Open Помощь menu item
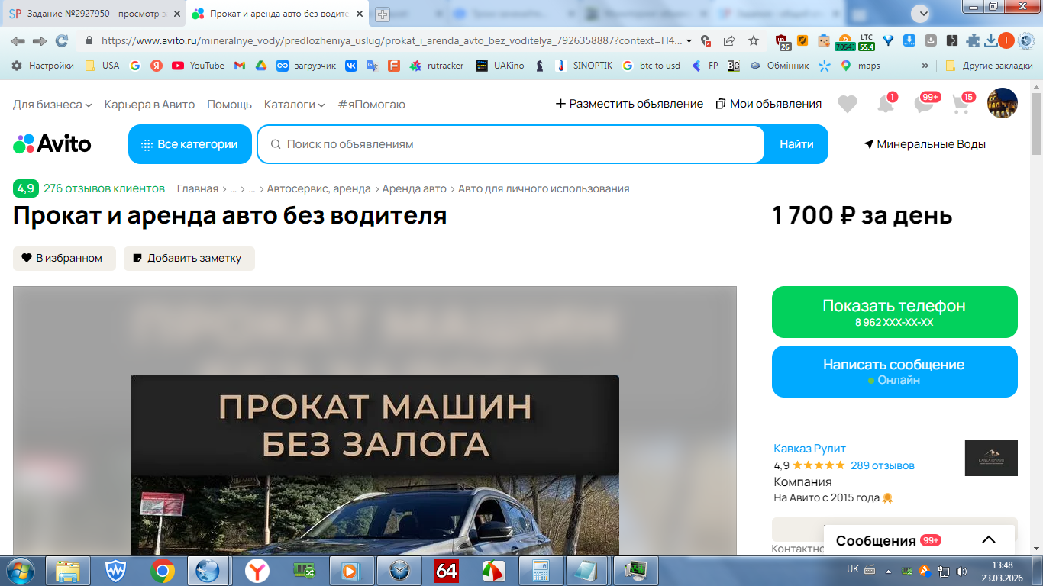This screenshot has width=1043, height=586. [x=229, y=104]
